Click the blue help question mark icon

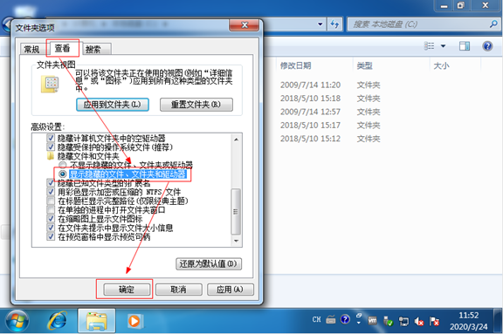tap(487, 46)
